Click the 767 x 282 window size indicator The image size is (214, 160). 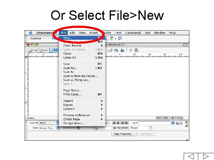tap(162, 118)
